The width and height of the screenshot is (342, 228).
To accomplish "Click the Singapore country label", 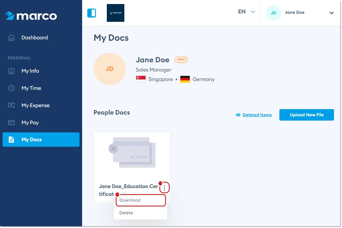I will tap(161, 80).
